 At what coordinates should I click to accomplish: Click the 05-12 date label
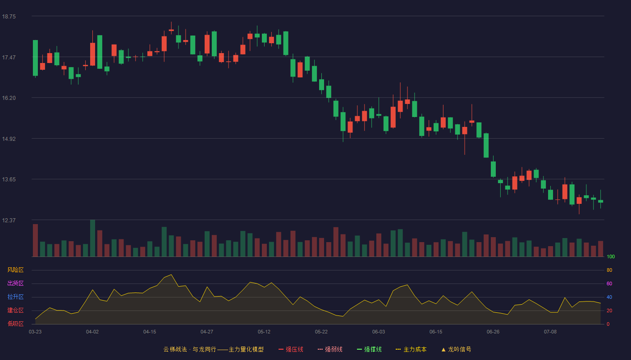[x=264, y=332]
